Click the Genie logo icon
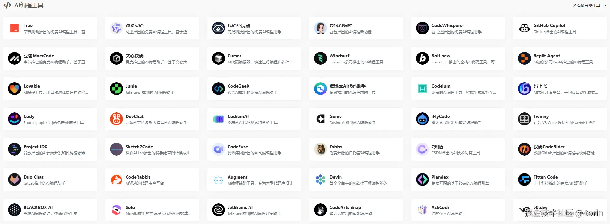Screen dimensions: 610x224 click(320, 119)
